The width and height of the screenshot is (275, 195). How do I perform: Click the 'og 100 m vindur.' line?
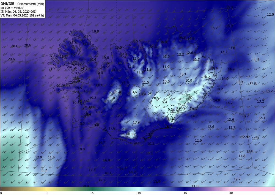point(12,7)
